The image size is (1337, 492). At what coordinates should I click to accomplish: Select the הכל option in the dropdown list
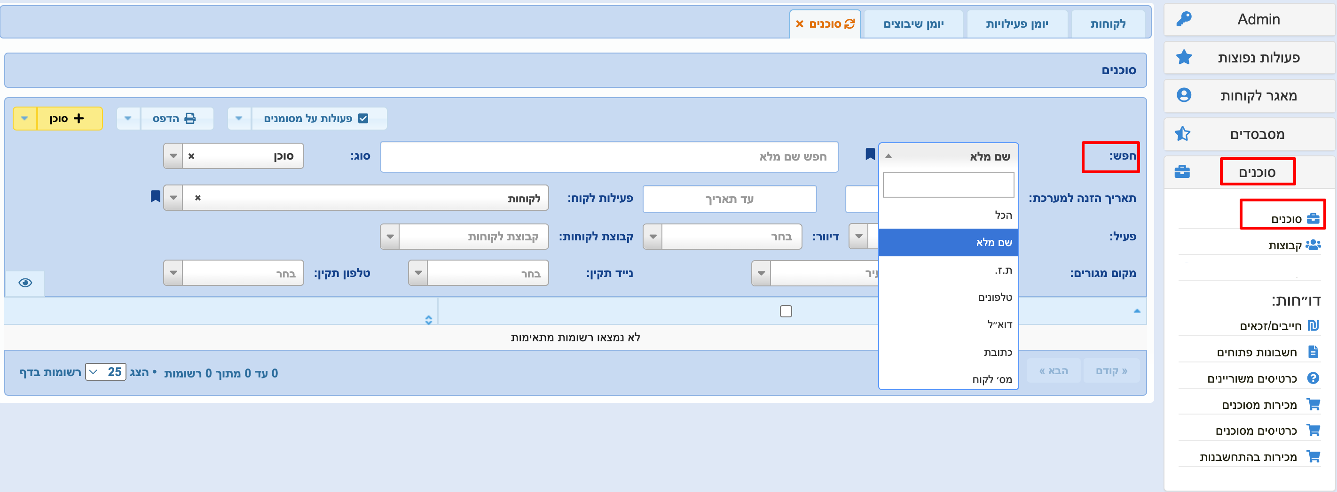[x=948, y=215]
